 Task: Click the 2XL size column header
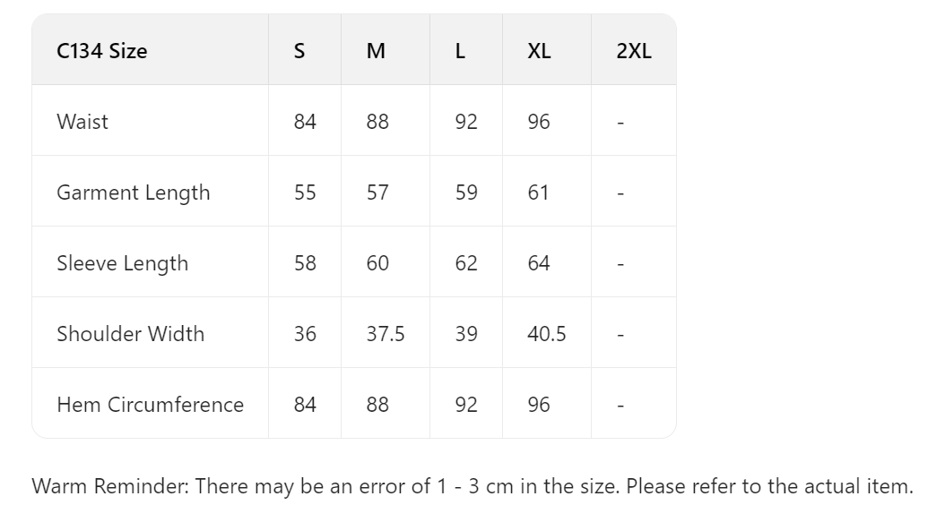[x=634, y=51]
